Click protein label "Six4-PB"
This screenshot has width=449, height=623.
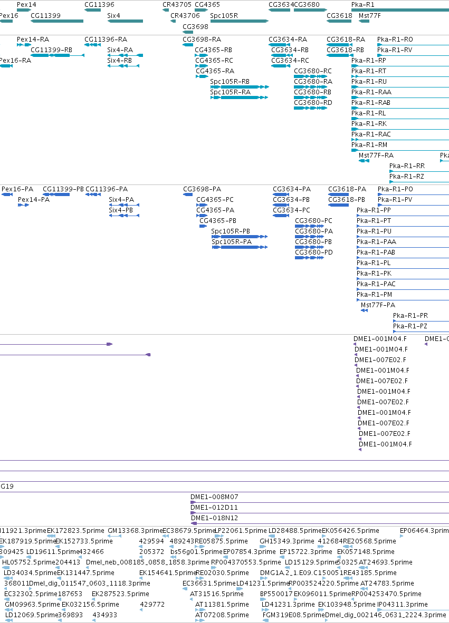click(x=121, y=210)
